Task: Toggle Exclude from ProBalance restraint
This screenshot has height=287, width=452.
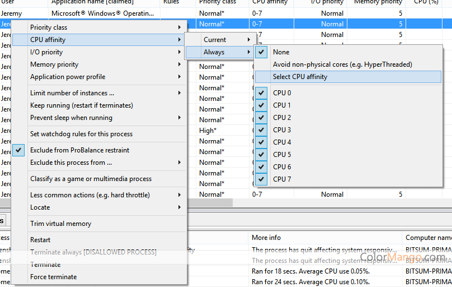Action: 99,150
